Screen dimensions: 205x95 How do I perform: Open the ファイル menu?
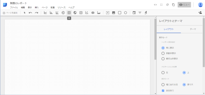pos(14,8)
